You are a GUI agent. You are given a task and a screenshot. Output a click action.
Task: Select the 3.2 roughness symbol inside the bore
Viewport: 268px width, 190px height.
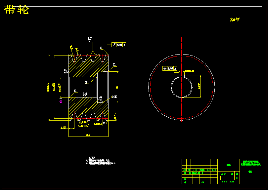coord(85,95)
